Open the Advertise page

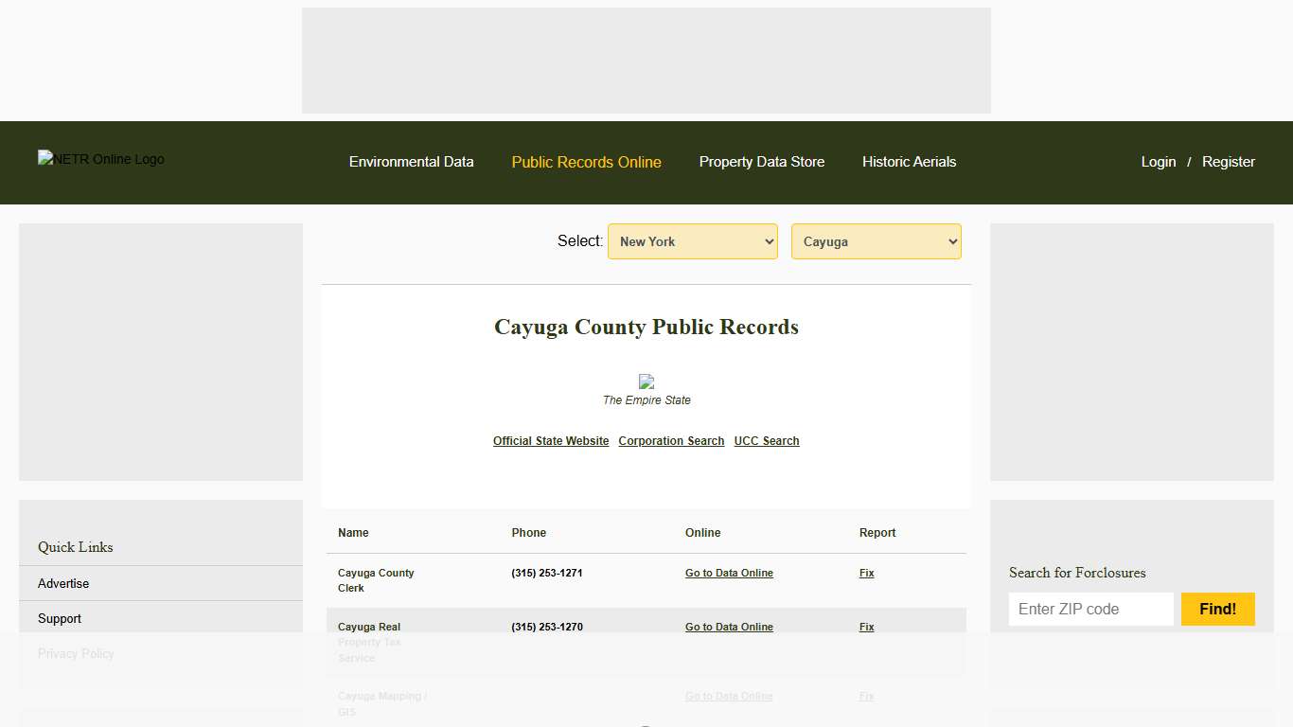tap(62, 583)
